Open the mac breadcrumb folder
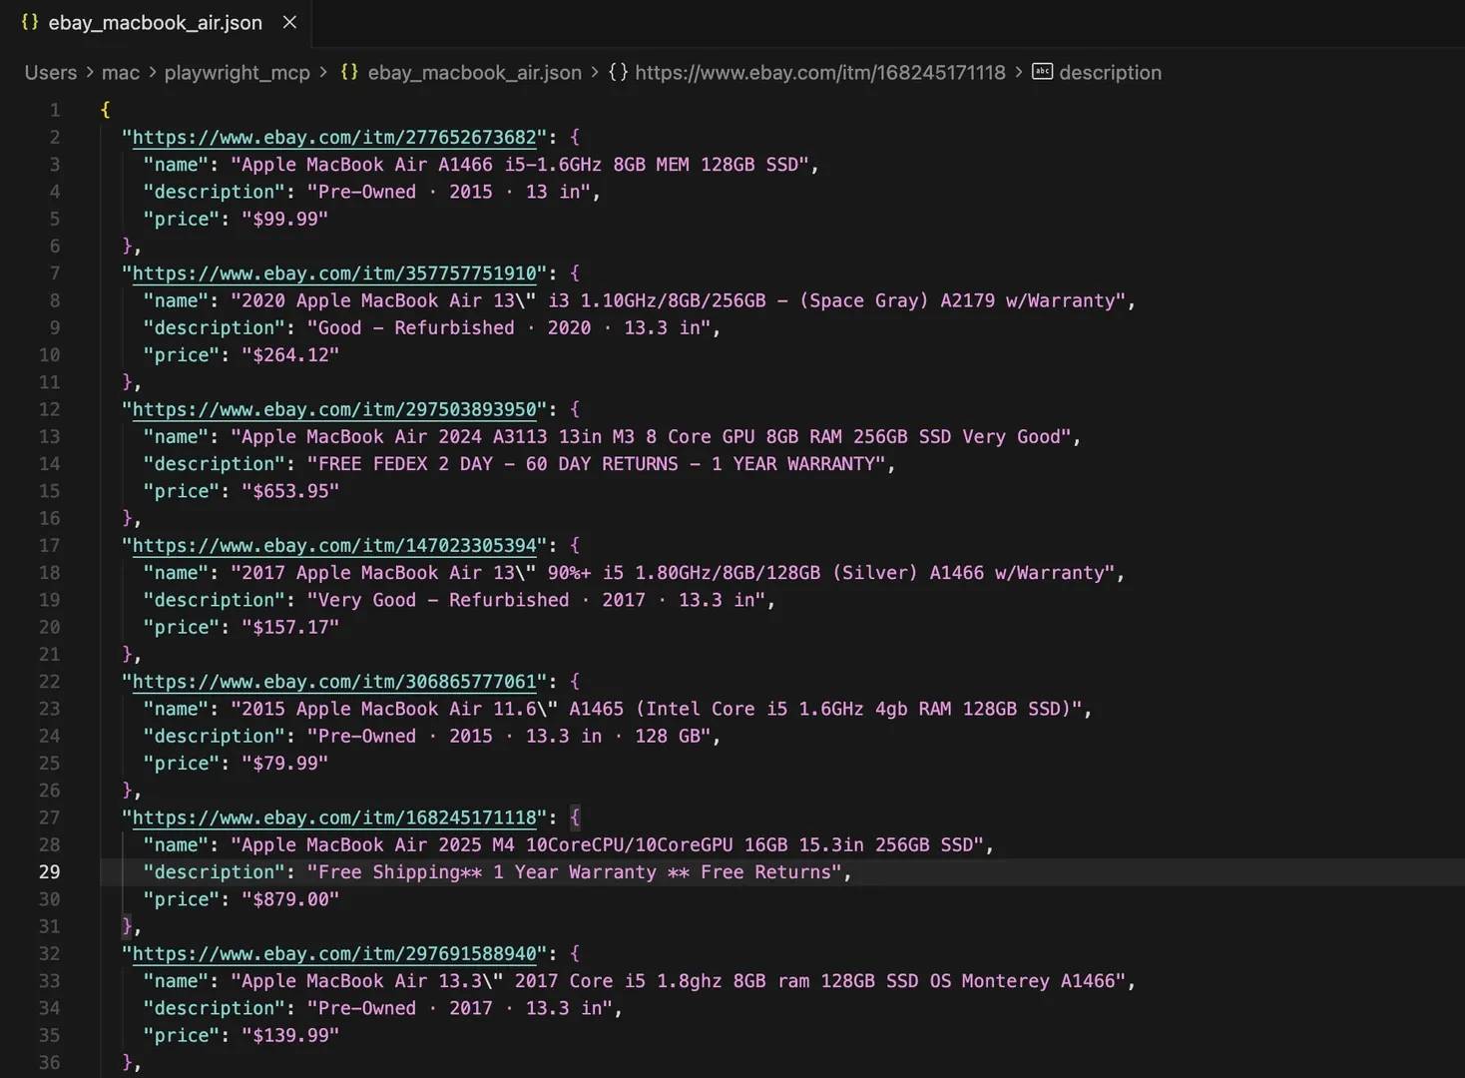Screen dimensions: 1465x1078 [121, 73]
